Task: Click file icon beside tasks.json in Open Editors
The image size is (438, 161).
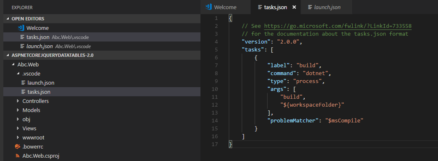Action: (x=22, y=37)
